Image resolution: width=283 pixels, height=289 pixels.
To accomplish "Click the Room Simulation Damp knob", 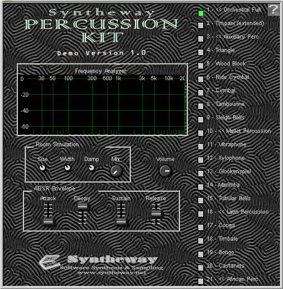I will 91,168.
